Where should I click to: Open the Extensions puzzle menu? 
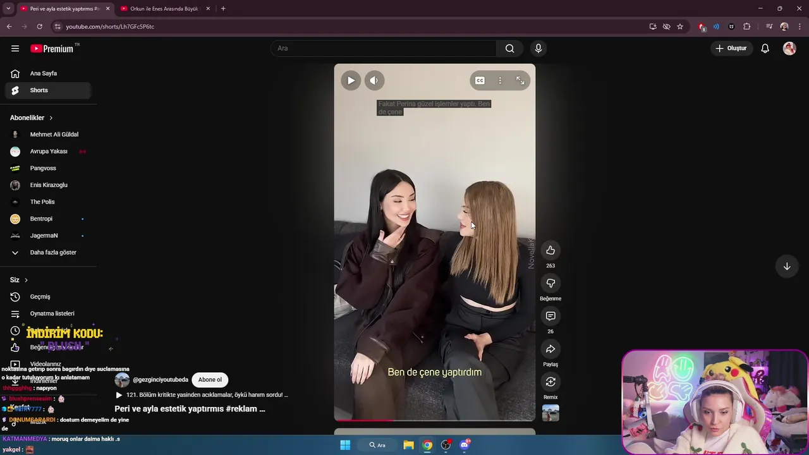pyautogui.click(x=746, y=27)
